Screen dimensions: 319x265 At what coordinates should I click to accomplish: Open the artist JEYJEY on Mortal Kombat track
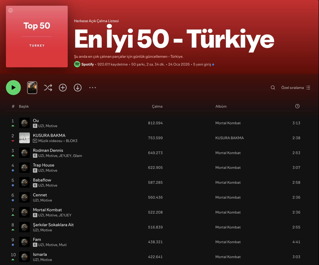[65, 215]
